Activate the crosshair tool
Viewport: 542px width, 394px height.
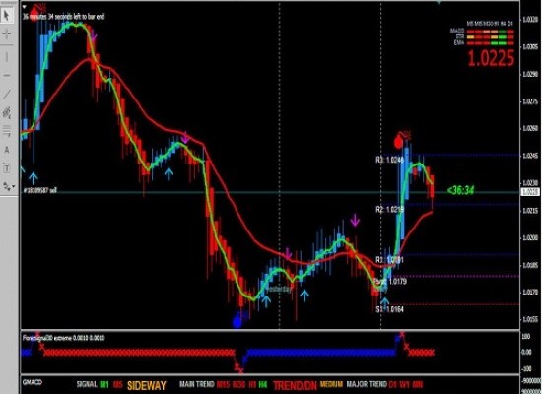tap(7, 34)
